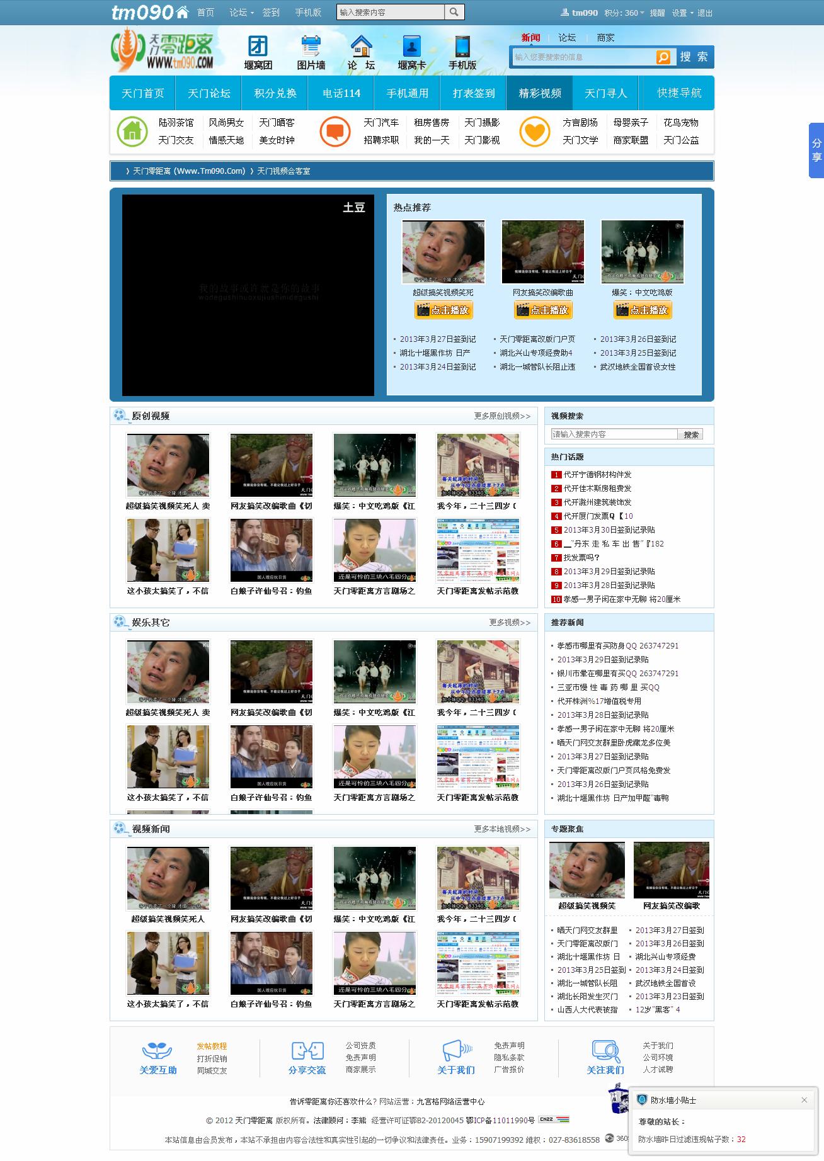Click the 天门零距离 site logo
The image size is (824, 1161).
tap(162, 49)
